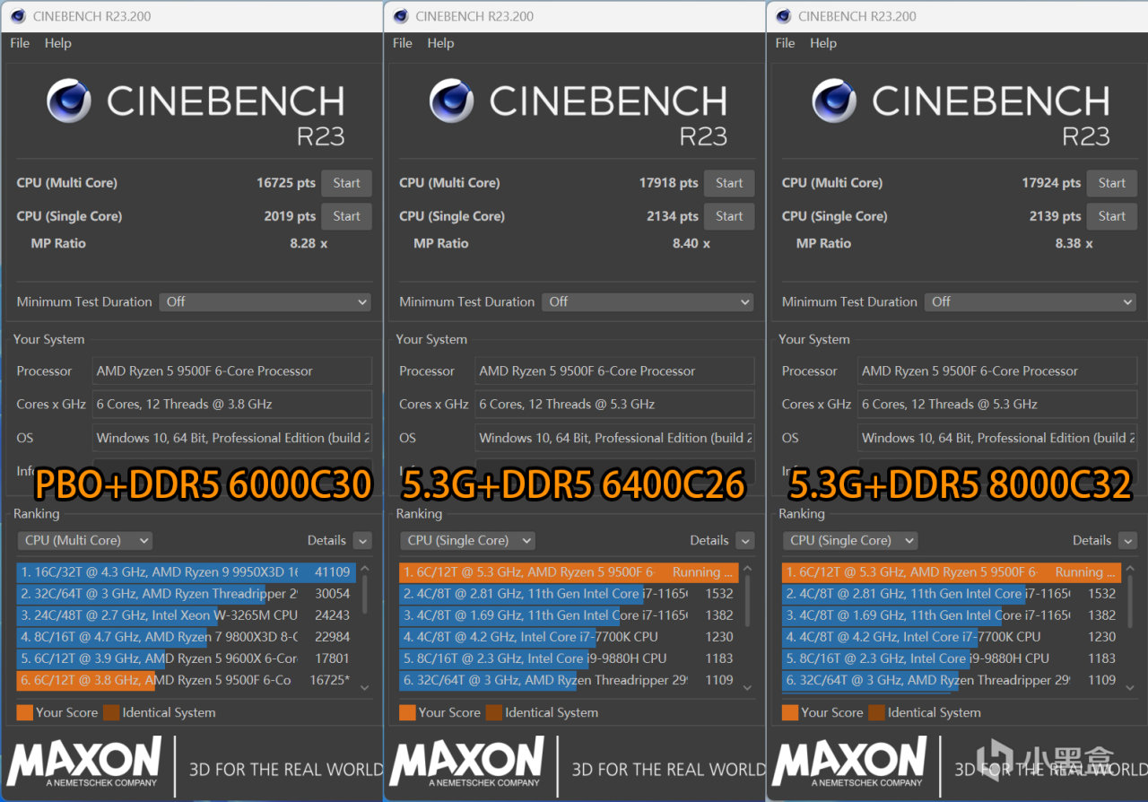Screen dimensions: 1148x802
Task: Start Single Core test beside 2139 pts
Action: point(1112,216)
